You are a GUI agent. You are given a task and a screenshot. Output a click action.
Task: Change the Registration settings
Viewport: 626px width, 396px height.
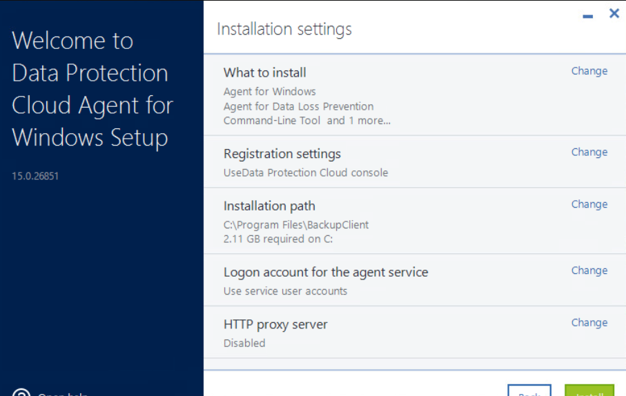(x=589, y=152)
